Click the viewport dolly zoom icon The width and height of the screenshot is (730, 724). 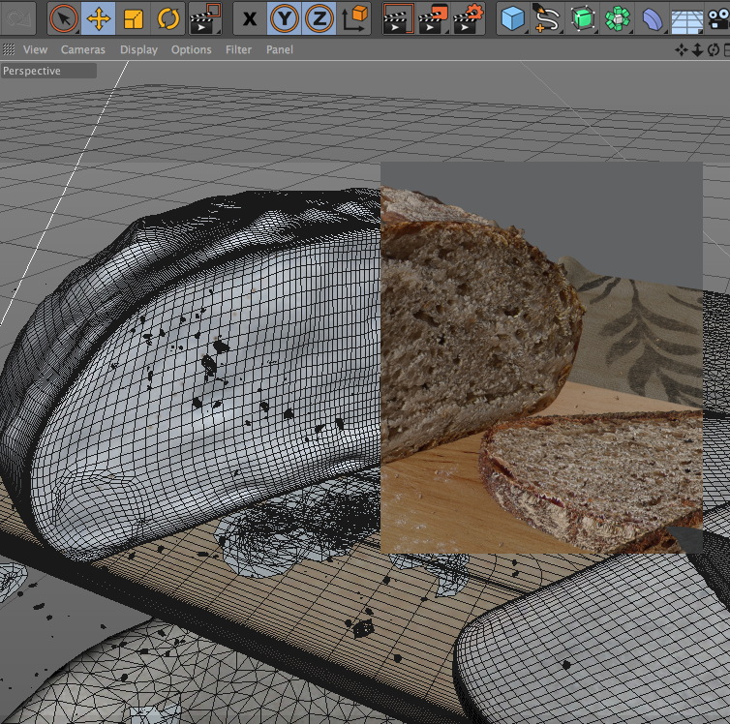point(697,49)
